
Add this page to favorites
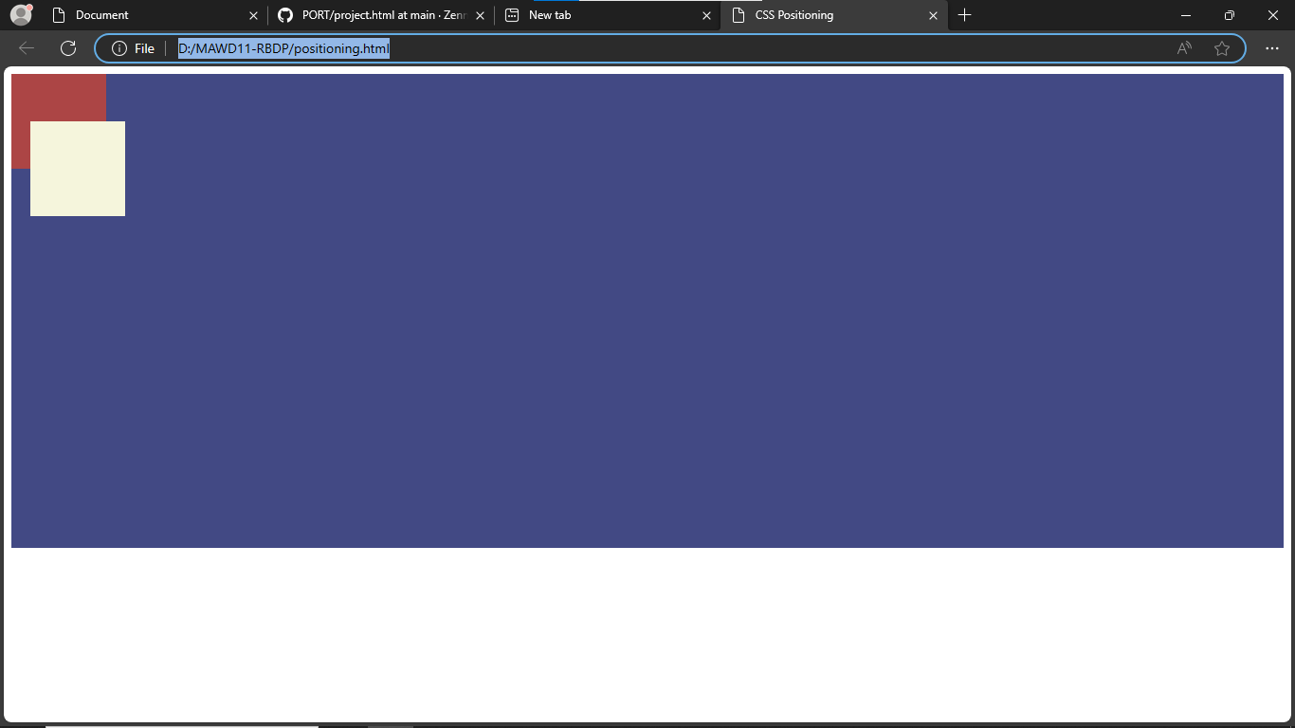click(1222, 48)
